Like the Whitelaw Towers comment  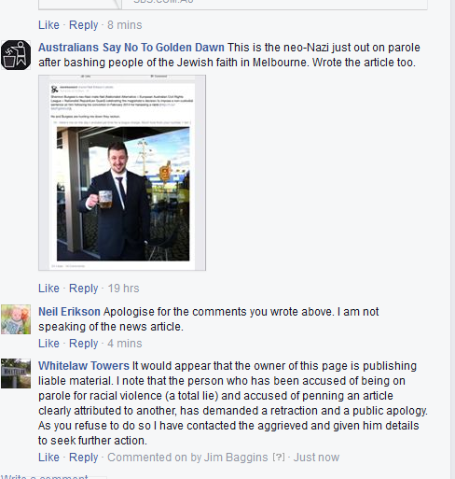pos(48,458)
